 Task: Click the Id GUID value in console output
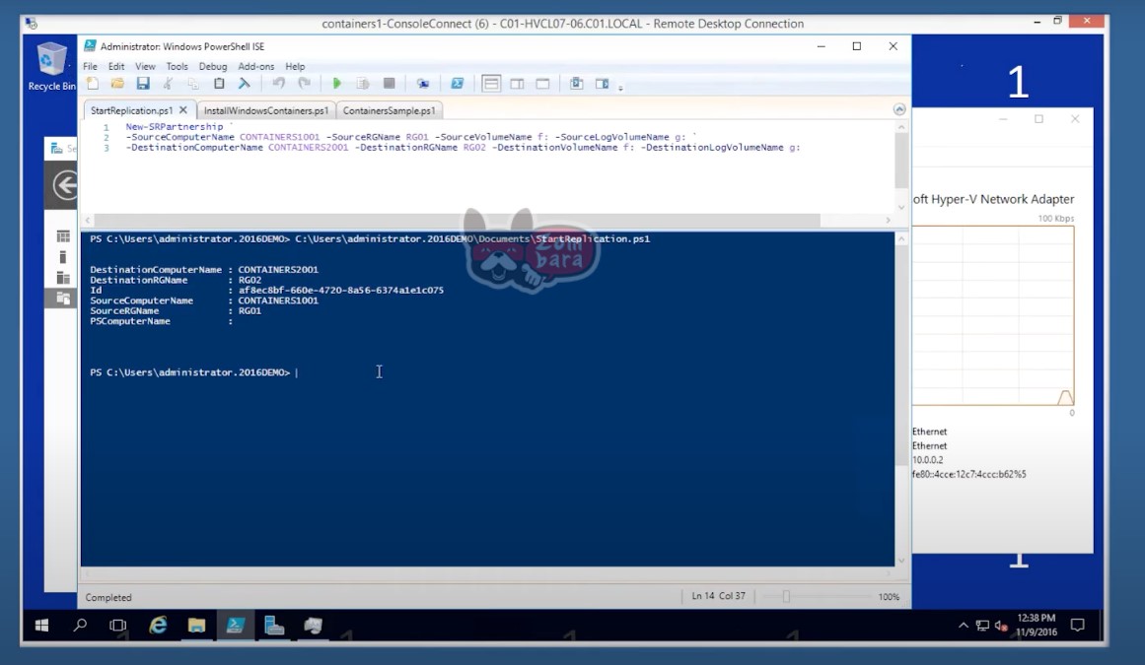341,291
